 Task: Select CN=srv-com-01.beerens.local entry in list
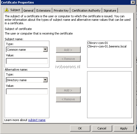click(x=107, y=46)
